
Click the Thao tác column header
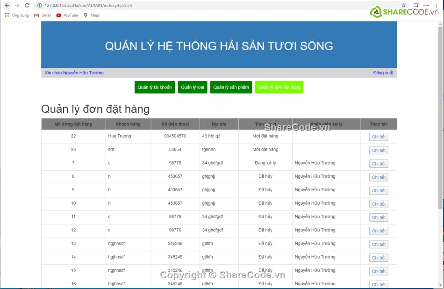[379, 124]
